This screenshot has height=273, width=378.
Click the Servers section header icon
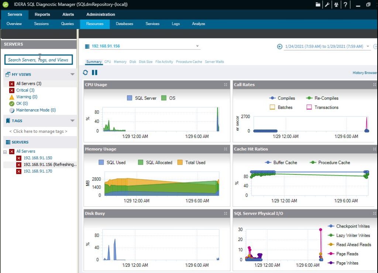(8, 142)
